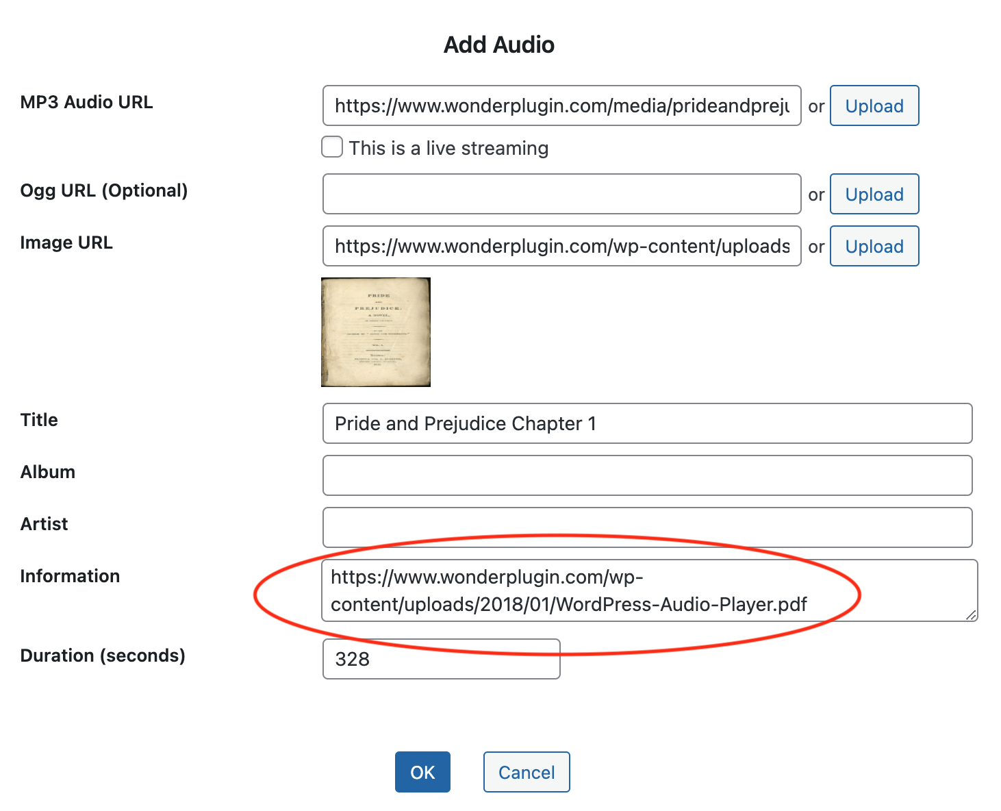1001x811 pixels.
Task: Select the Title text field
Action: click(647, 423)
